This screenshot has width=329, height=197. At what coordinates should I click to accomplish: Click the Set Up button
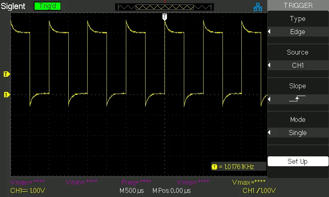[298, 161]
